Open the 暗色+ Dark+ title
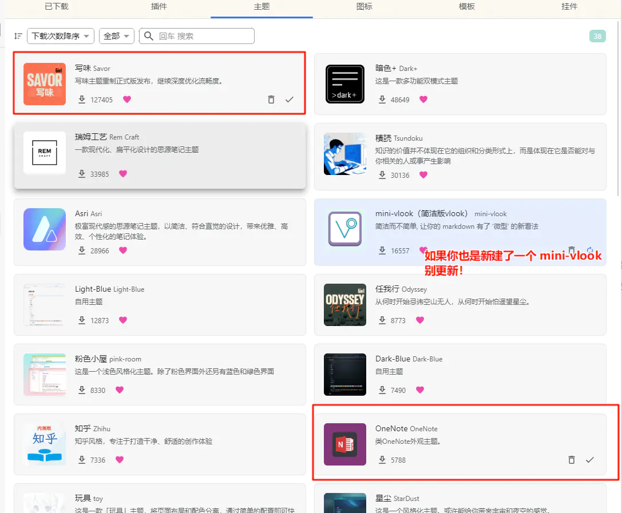This screenshot has height=513, width=622. tap(397, 68)
